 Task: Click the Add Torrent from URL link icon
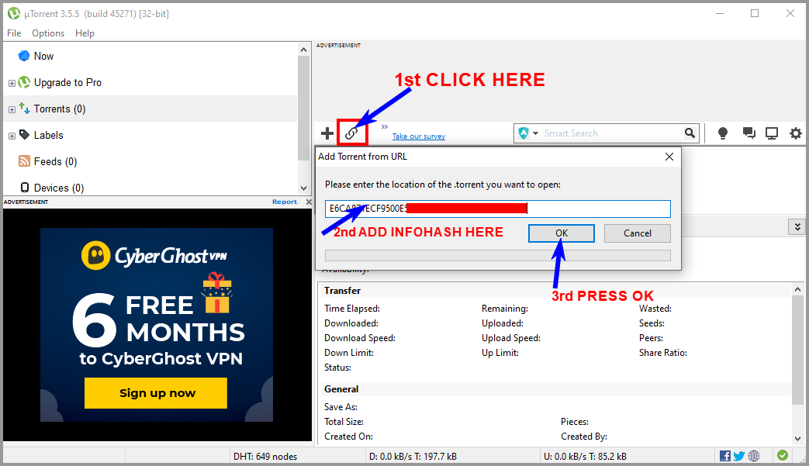(x=351, y=133)
